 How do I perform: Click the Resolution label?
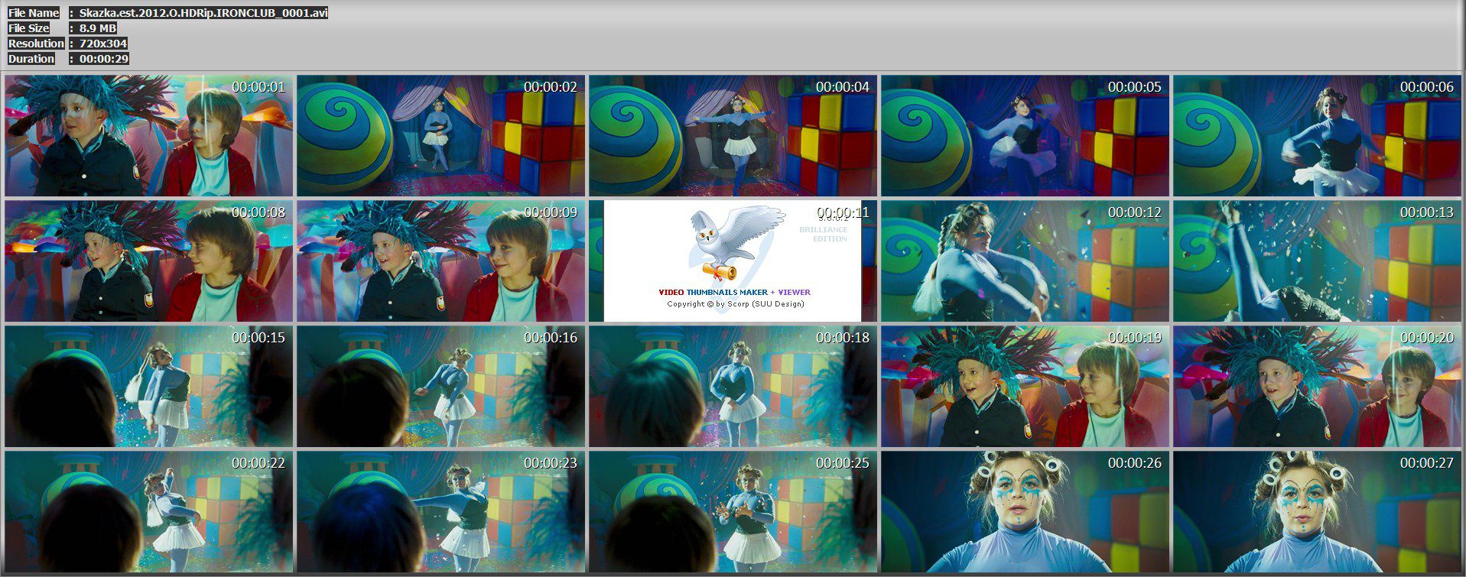tap(36, 44)
